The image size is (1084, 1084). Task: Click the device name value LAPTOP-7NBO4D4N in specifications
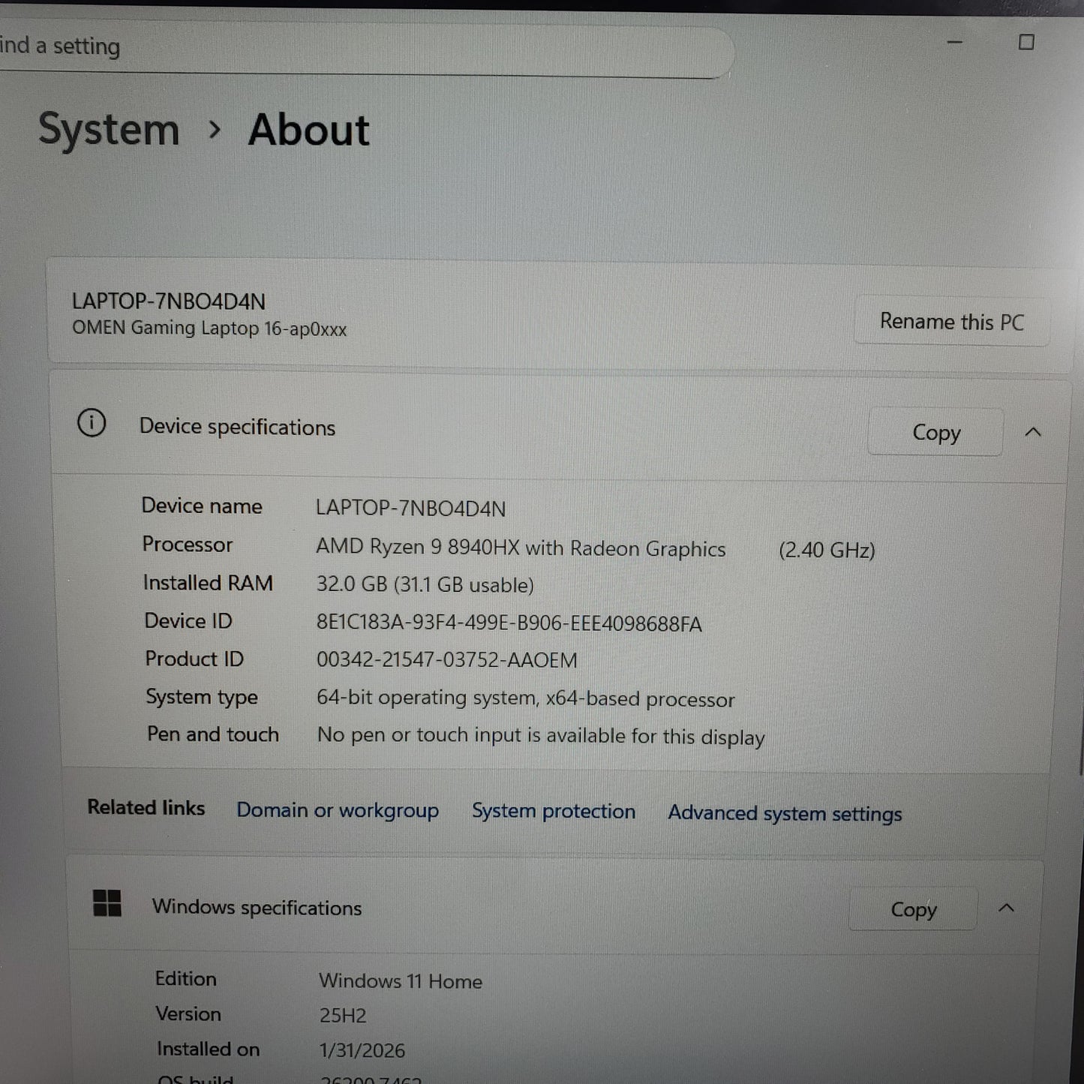tap(410, 508)
